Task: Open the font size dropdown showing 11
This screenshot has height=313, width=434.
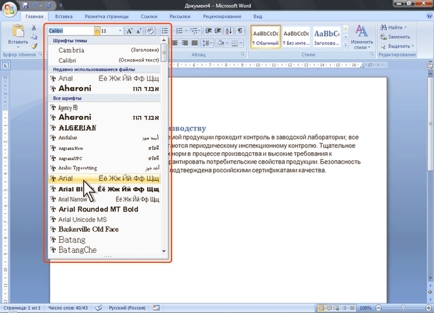Action: (120, 31)
